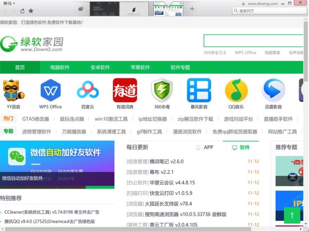Click the horizontal scrollbar at bottom
Viewport: 309px width, 232px height.
[128, 229]
